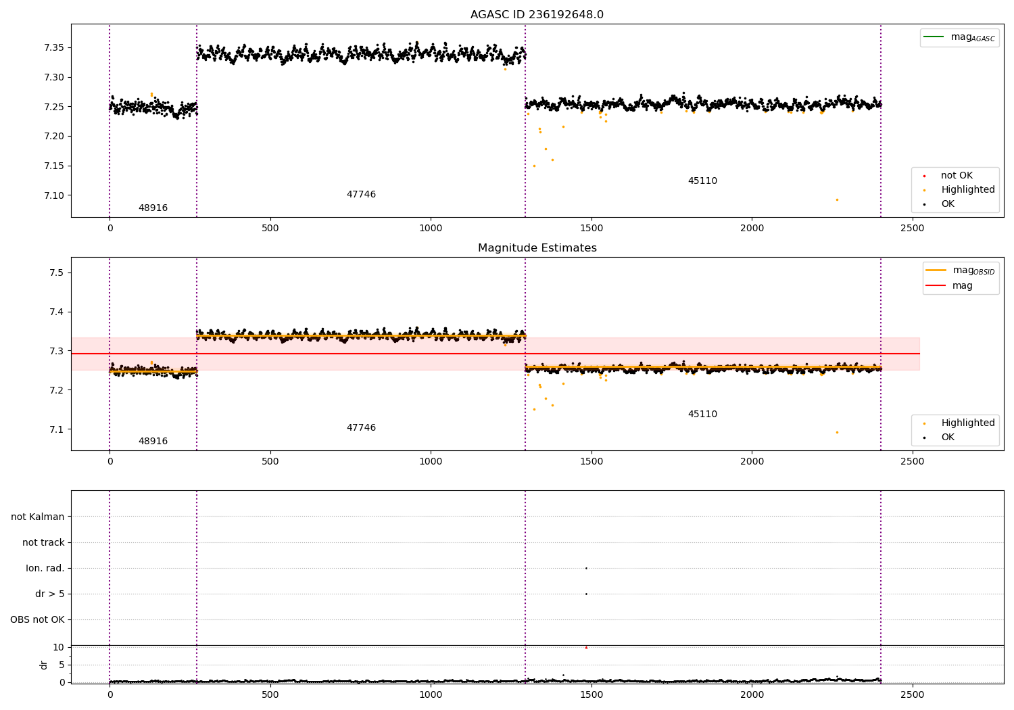This screenshot has width=1014, height=710.
Task: Select mag OBSID orange legend entry
Action: click(960, 270)
